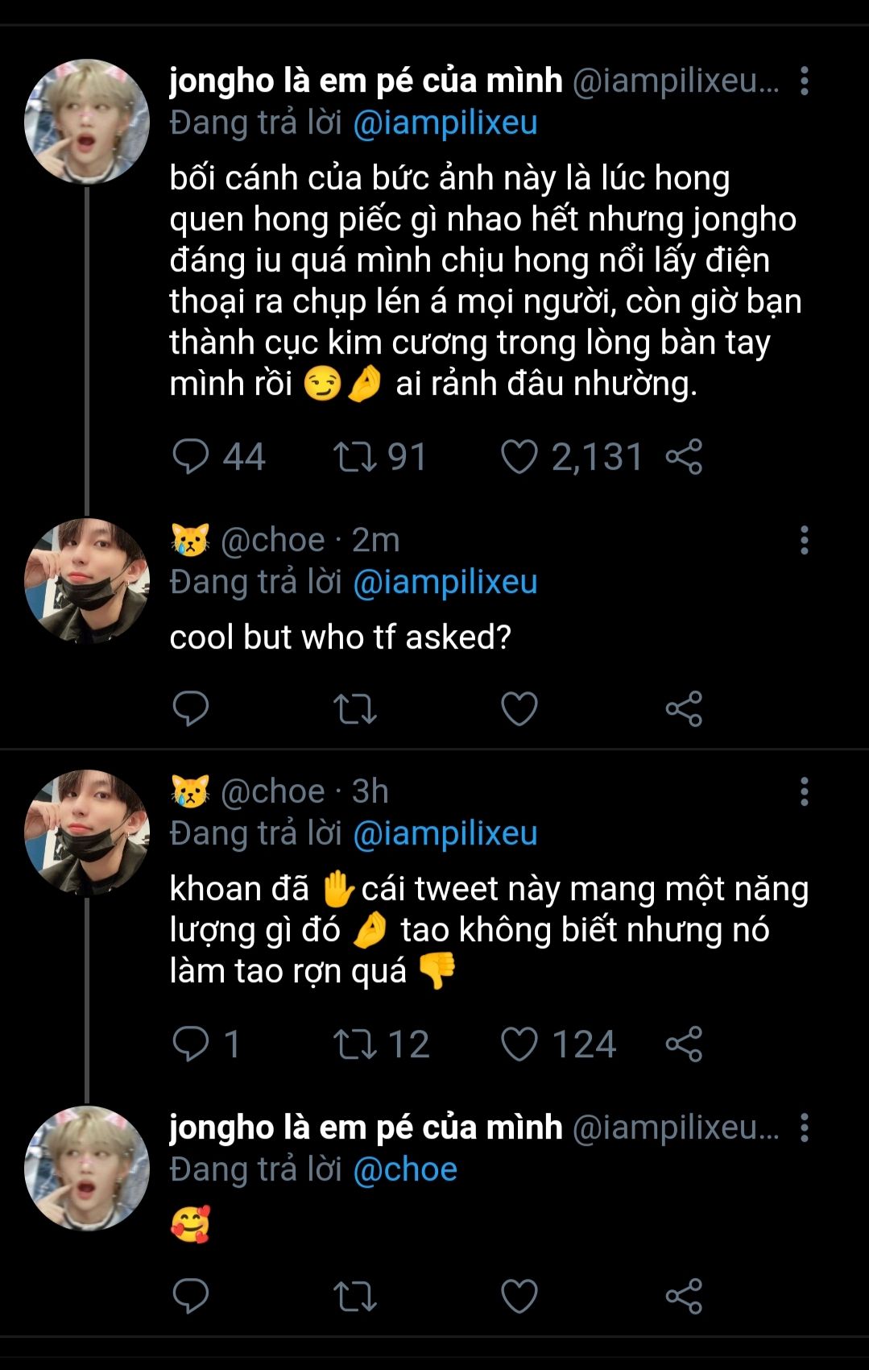Like the "cool but who tf asked?" tweet
Image resolution: width=869 pixels, height=1370 pixels.
519,708
